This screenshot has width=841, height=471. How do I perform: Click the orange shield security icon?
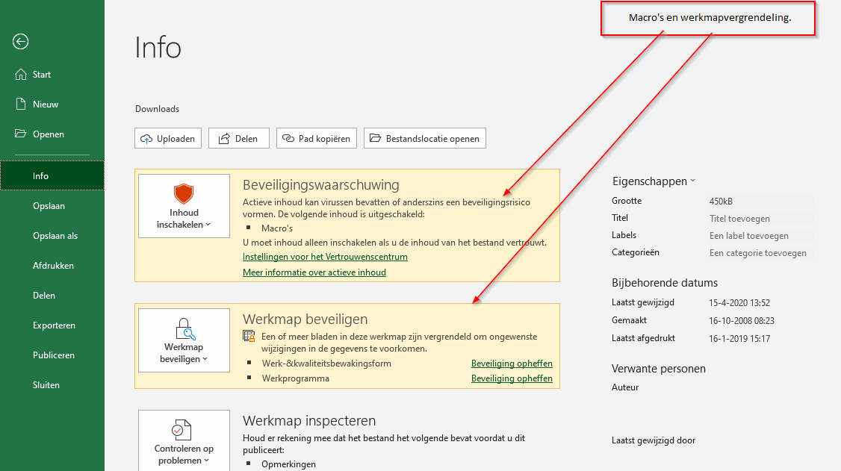click(184, 193)
